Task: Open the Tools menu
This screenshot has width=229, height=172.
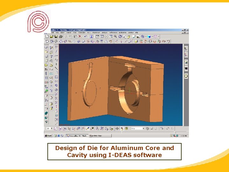Action: pos(75,32)
